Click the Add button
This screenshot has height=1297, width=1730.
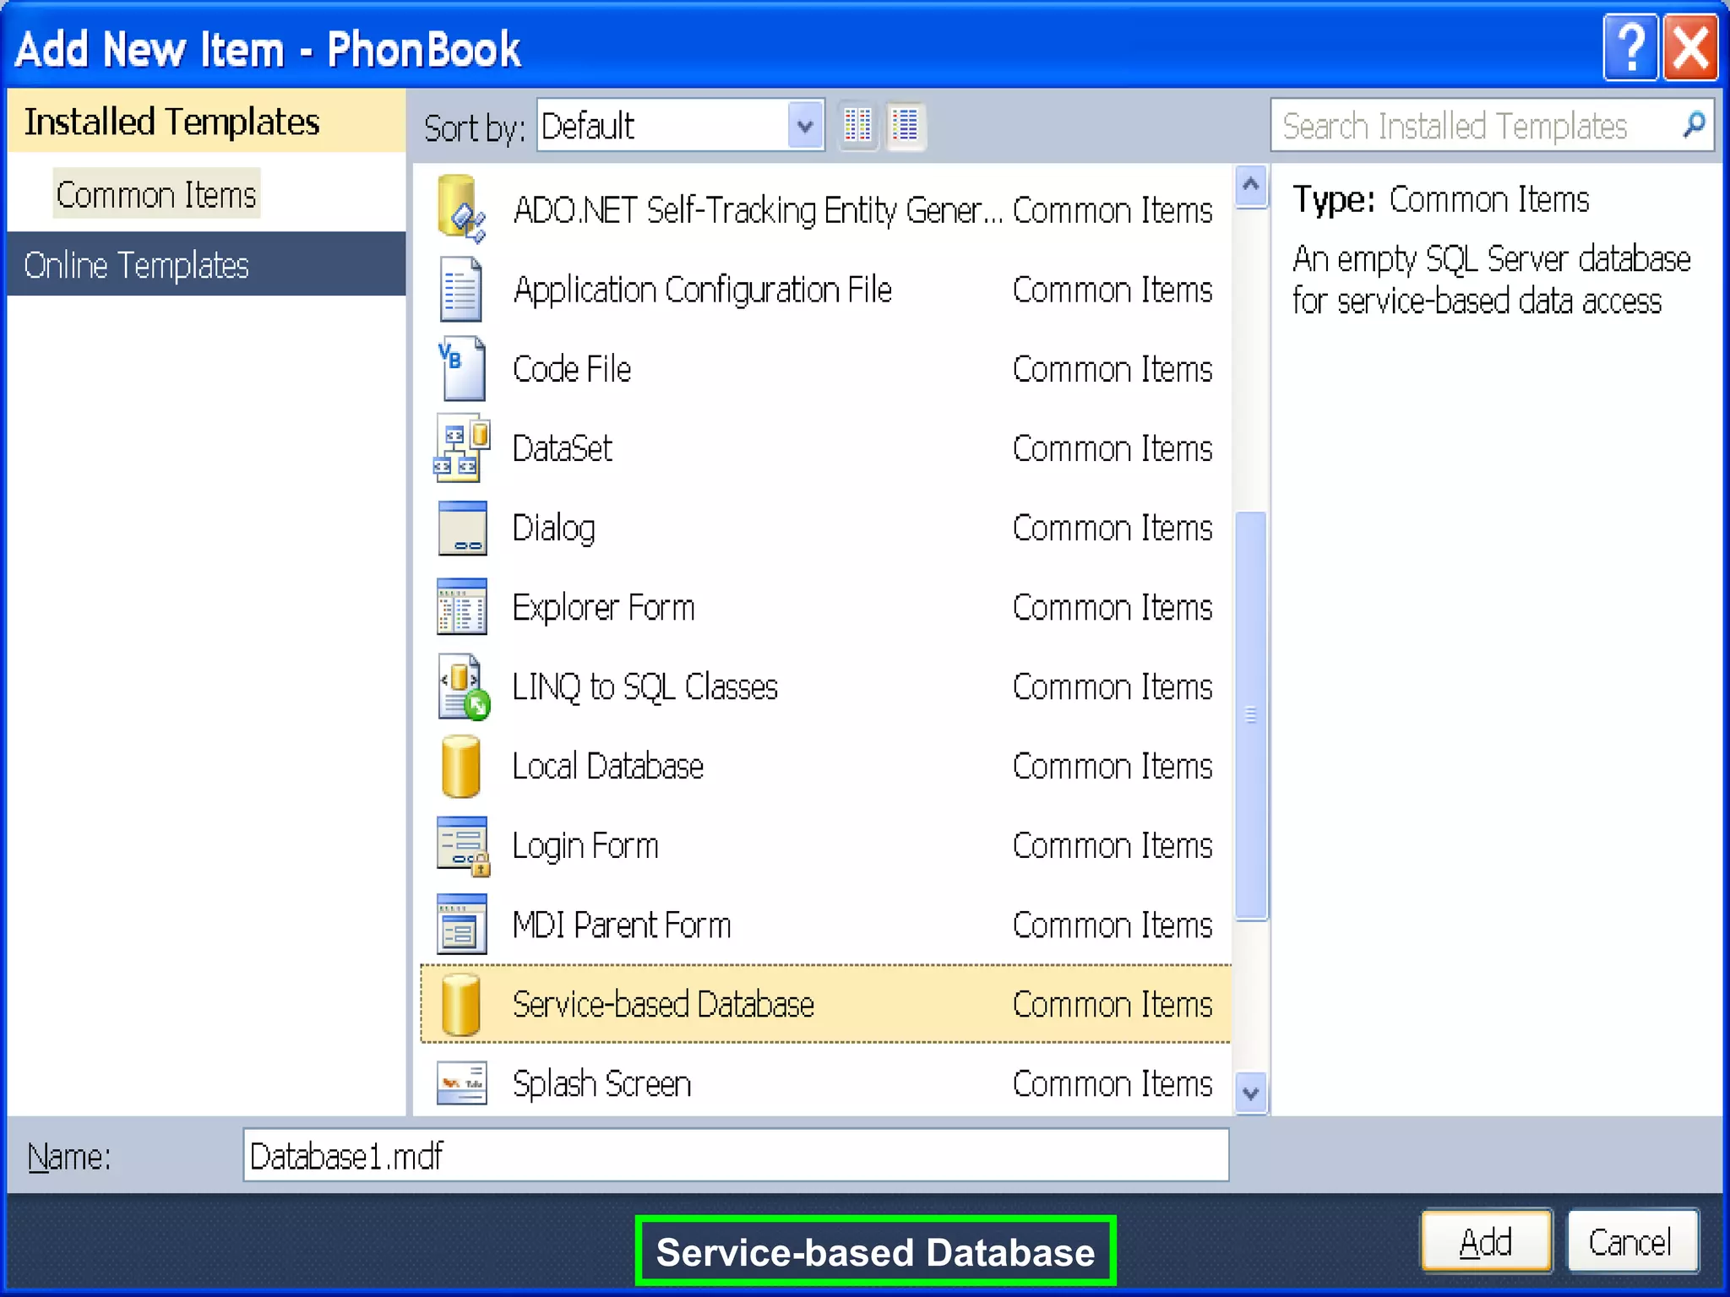[1486, 1241]
